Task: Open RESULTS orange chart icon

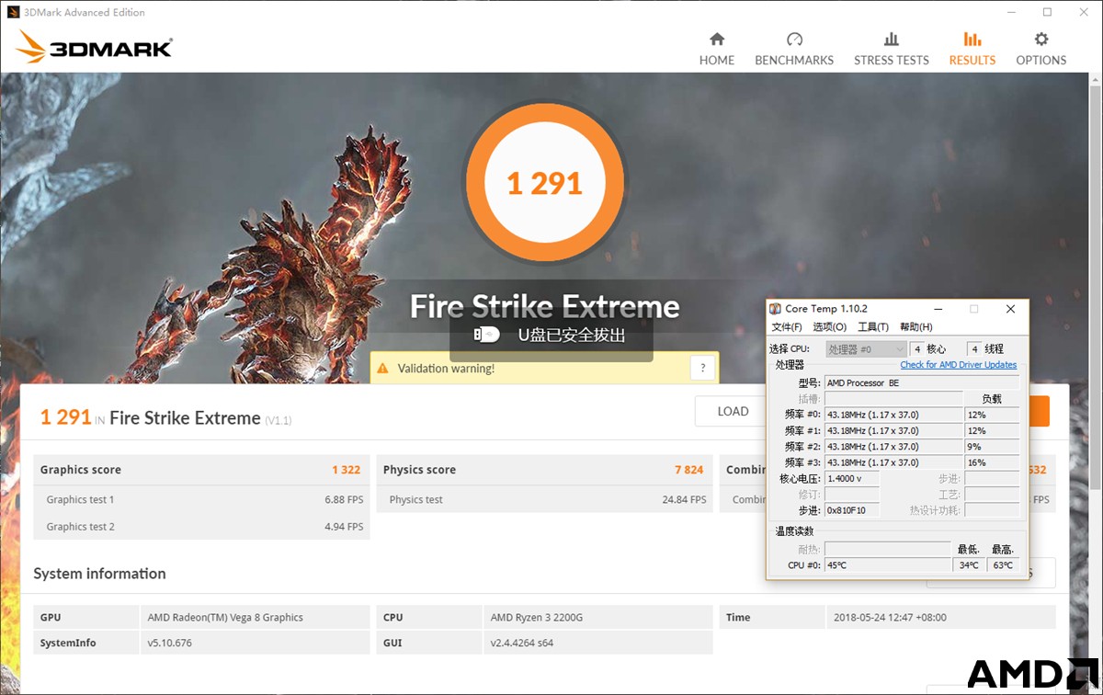Action: [x=972, y=39]
